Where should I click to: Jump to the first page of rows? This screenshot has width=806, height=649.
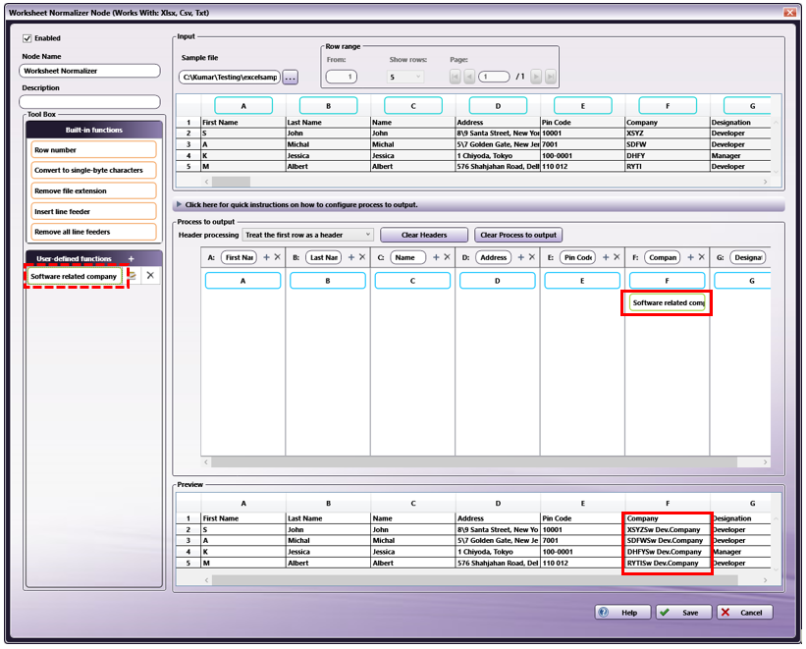tap(455, 77)
